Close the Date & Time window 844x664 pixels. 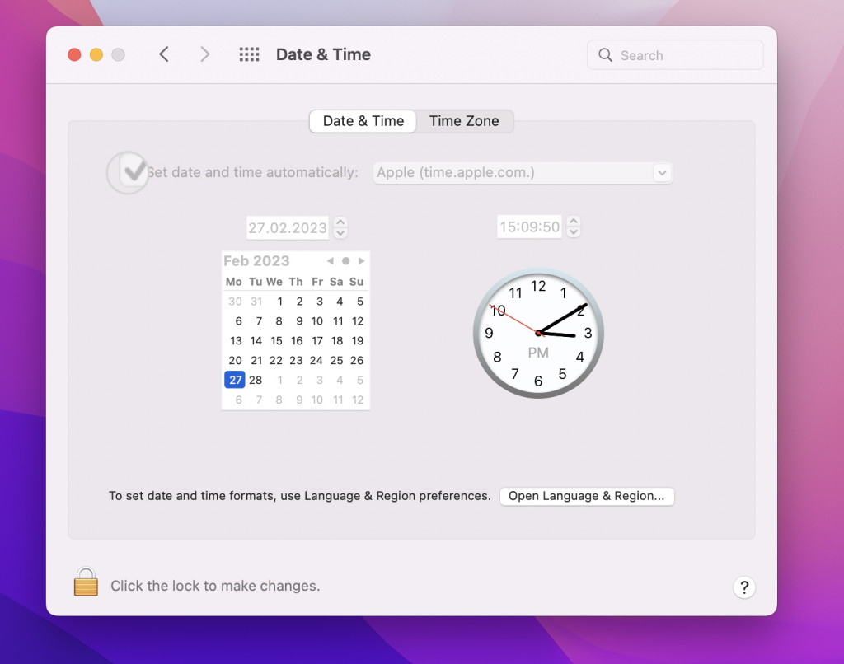(74, 55)
